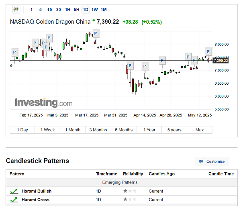Viewport: 241px width, 206px height.
Task: Click the Harami Cross green trend icon
Action: pyautogui.click(x=14, y=200)
